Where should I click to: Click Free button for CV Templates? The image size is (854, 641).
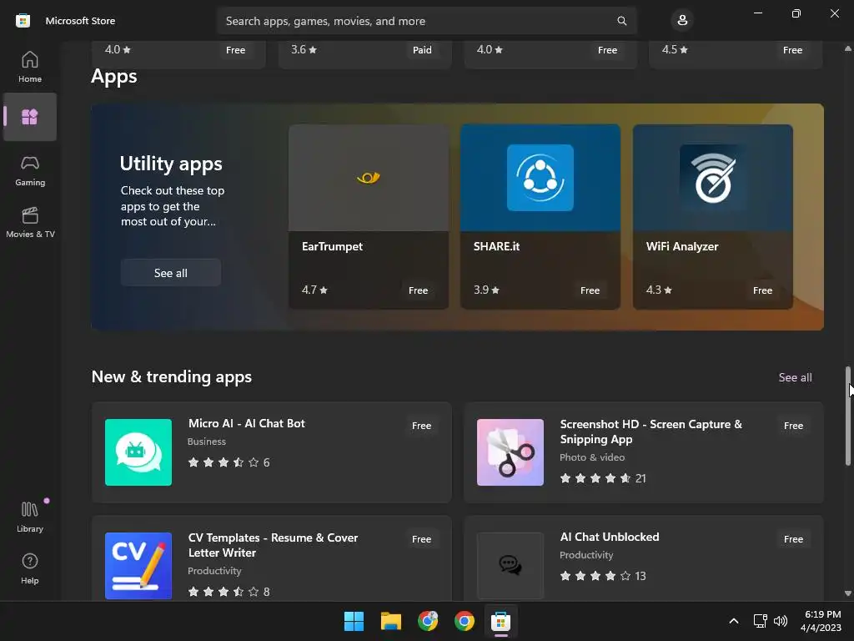[421, 538]
